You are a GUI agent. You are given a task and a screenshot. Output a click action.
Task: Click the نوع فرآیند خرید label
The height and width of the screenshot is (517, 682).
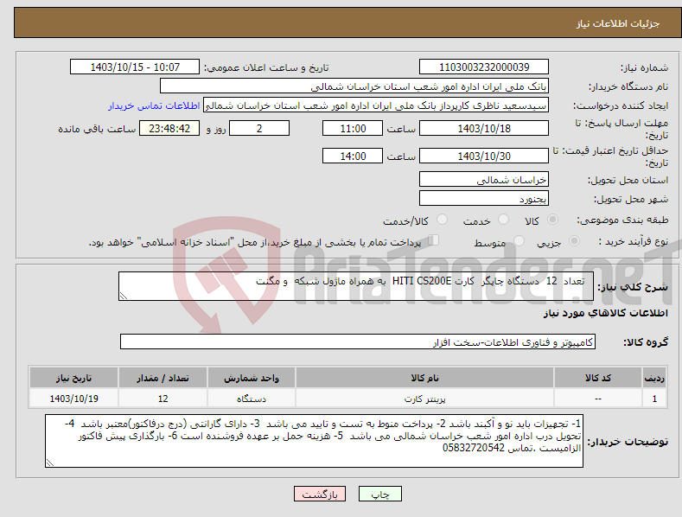coord(633,241)
